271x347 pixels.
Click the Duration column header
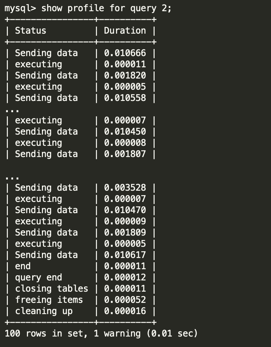tap(125, 31)
